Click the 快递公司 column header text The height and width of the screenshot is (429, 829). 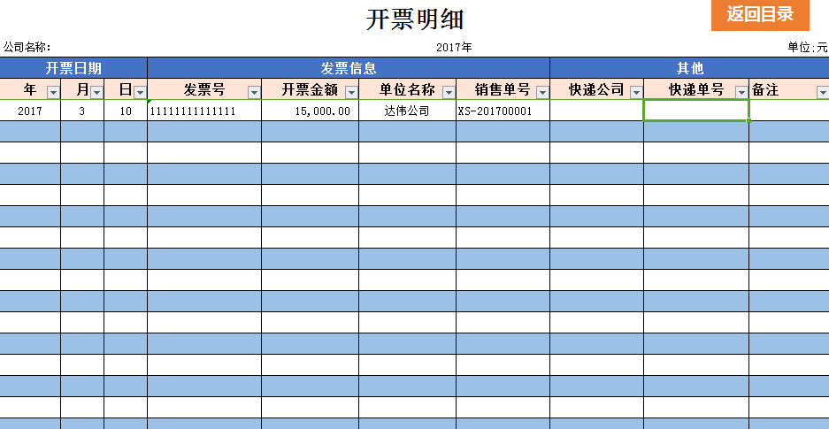click(x=596, y=89)
